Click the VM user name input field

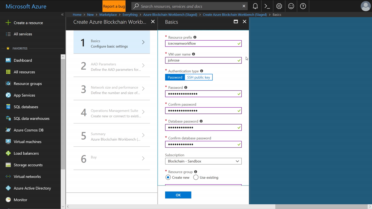(x=203, y=60)
